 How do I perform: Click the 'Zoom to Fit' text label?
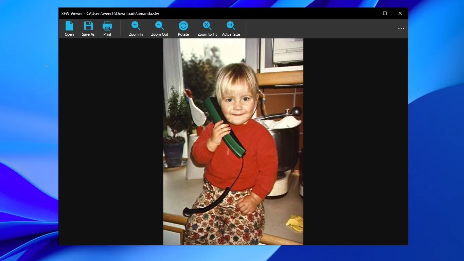pyautogui.click(x=207, y=34)
